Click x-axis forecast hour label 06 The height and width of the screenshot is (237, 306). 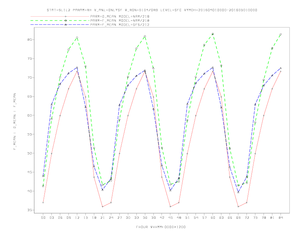[x=60, y=218]
